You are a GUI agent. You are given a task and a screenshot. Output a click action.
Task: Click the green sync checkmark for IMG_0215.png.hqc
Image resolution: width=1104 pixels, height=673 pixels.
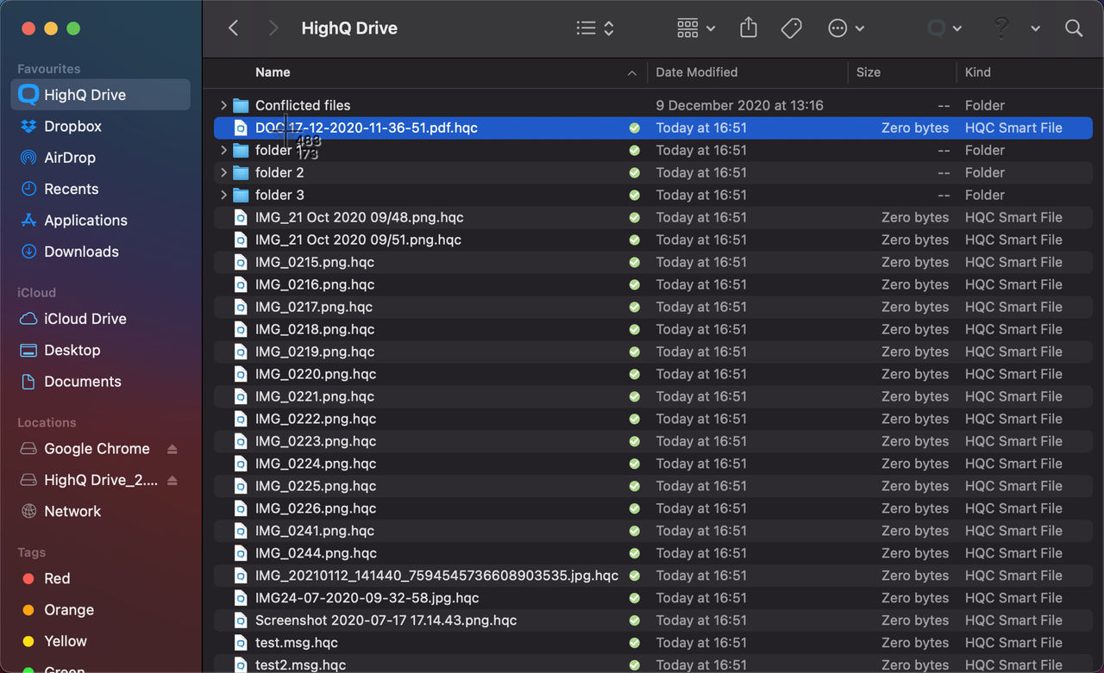(x=635, y=262)
